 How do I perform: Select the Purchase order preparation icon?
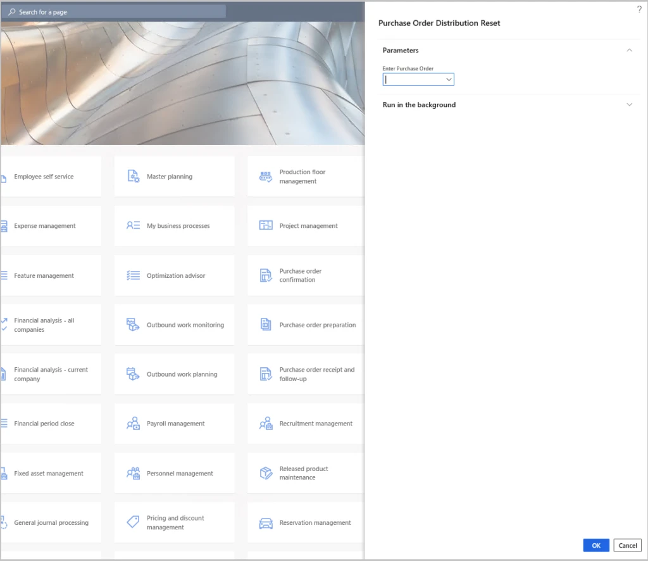click(x=266, y=324)
